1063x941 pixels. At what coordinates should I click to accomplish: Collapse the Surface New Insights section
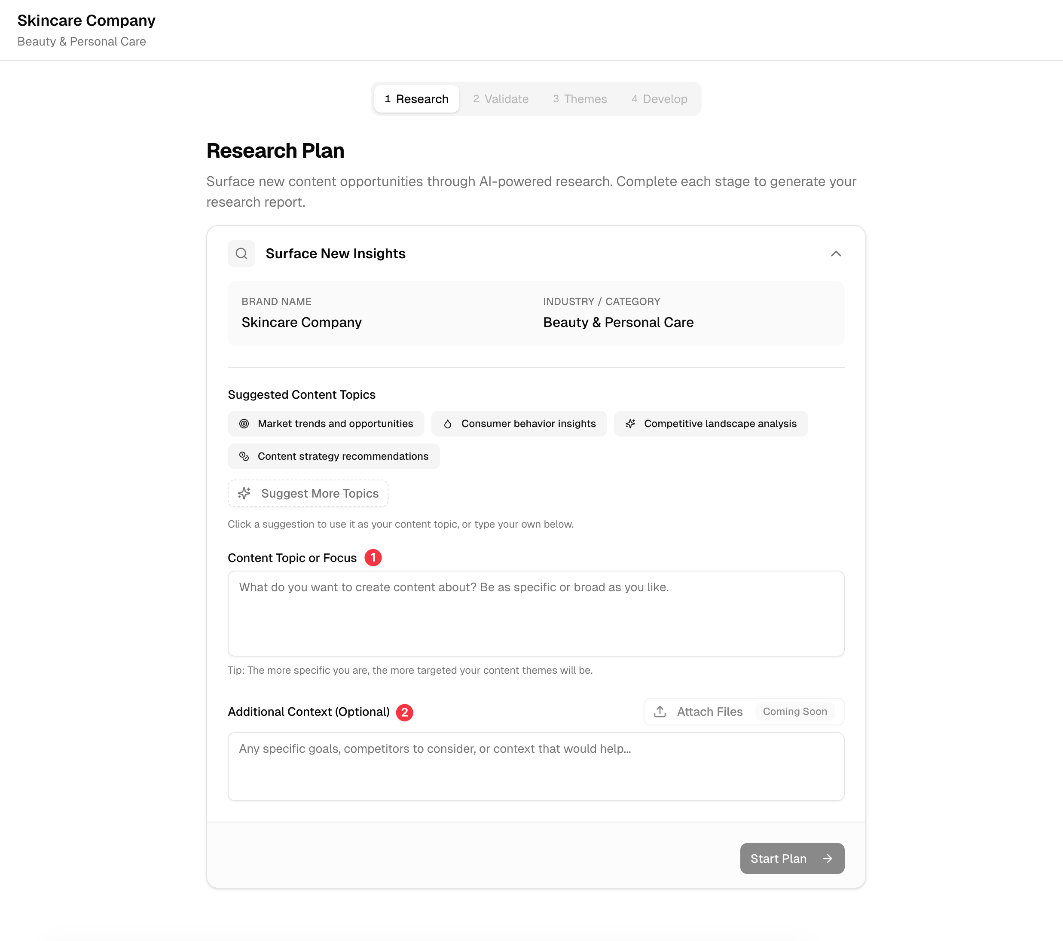836,254
